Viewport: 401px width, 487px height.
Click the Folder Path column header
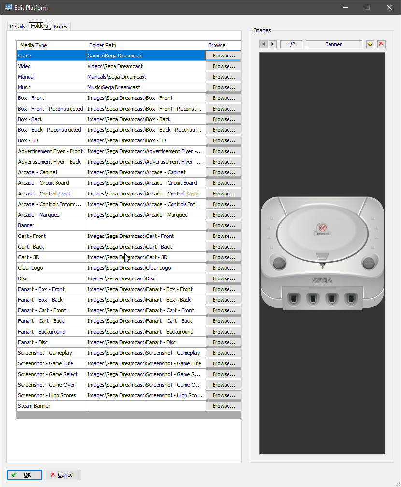145,45
